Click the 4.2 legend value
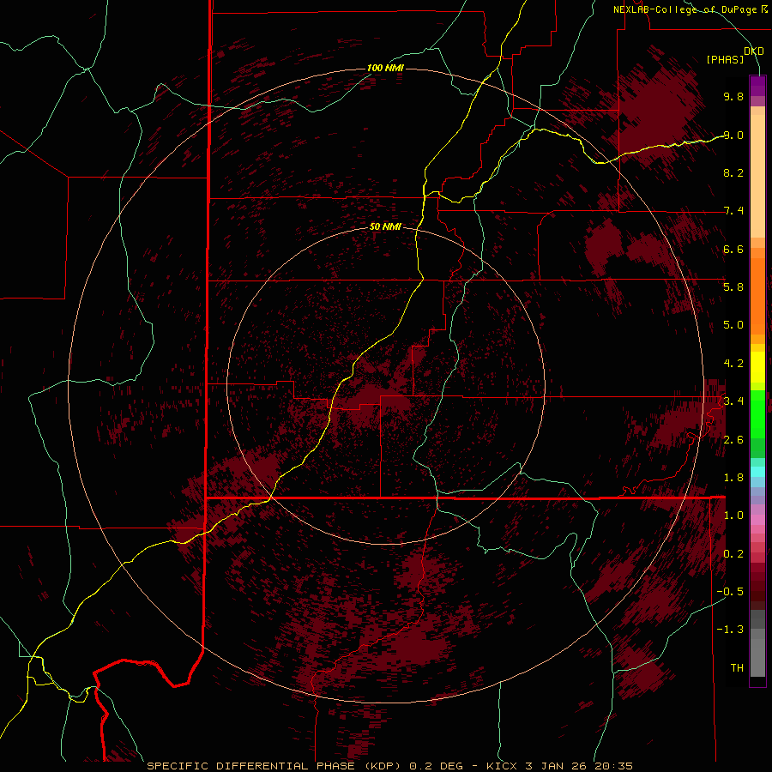 (733, 364)
